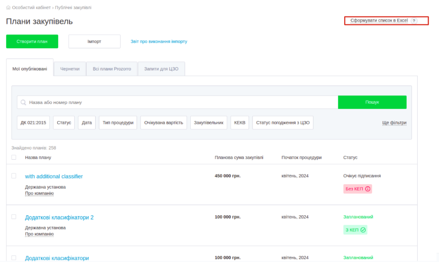Viewport: 439px width, 262px height.
Task: Switch to the 'Чернетки' tab
Action: 70,68
